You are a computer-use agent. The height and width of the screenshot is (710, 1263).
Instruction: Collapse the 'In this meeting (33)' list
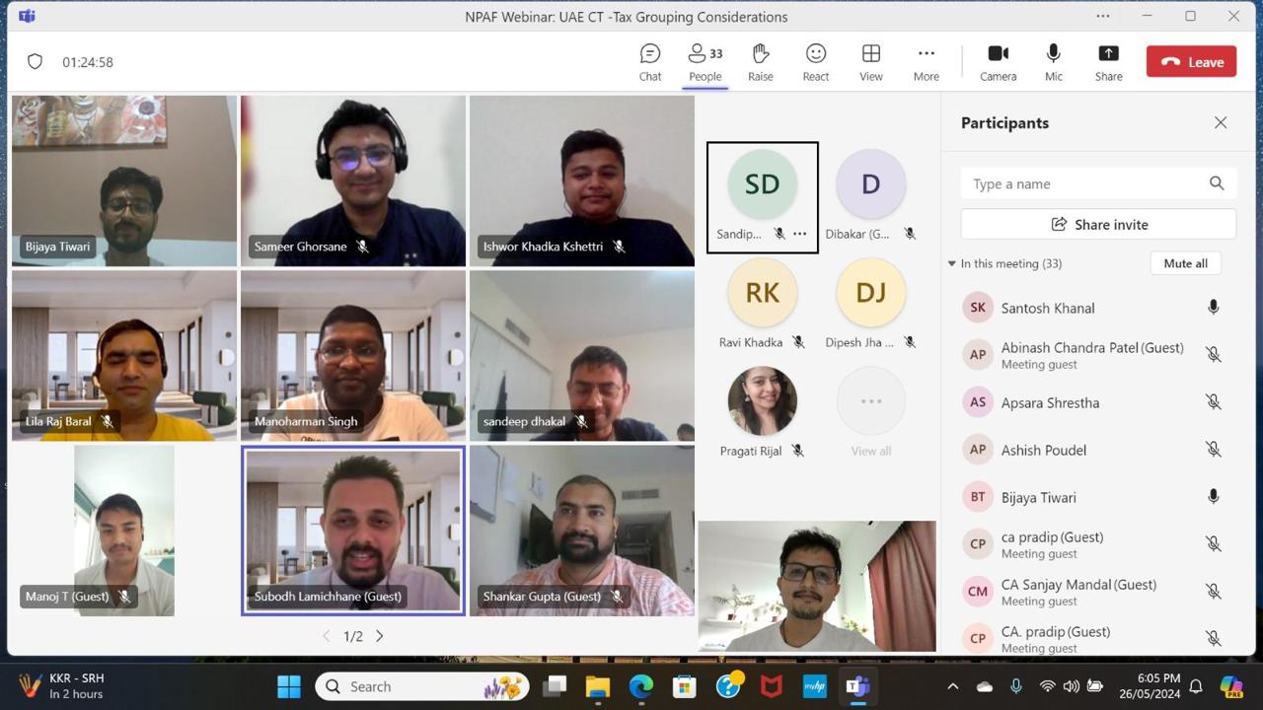[x=952, y=264]
